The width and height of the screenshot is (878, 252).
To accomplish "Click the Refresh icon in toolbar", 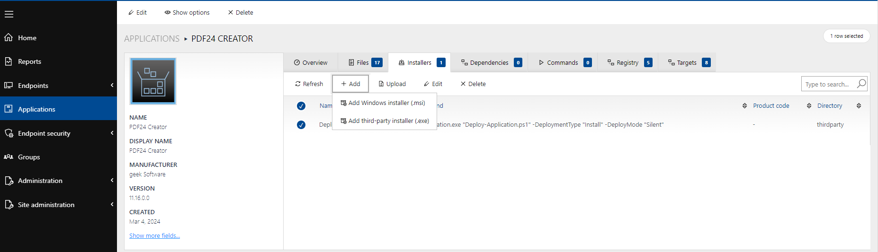I will 298,84.
